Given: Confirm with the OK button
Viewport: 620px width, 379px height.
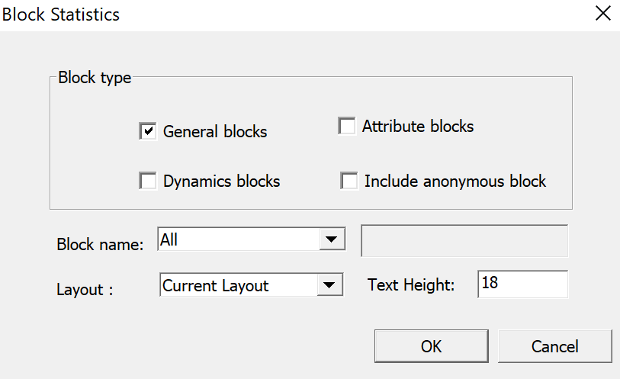Looking at the screenshot, I should point(431,346).
